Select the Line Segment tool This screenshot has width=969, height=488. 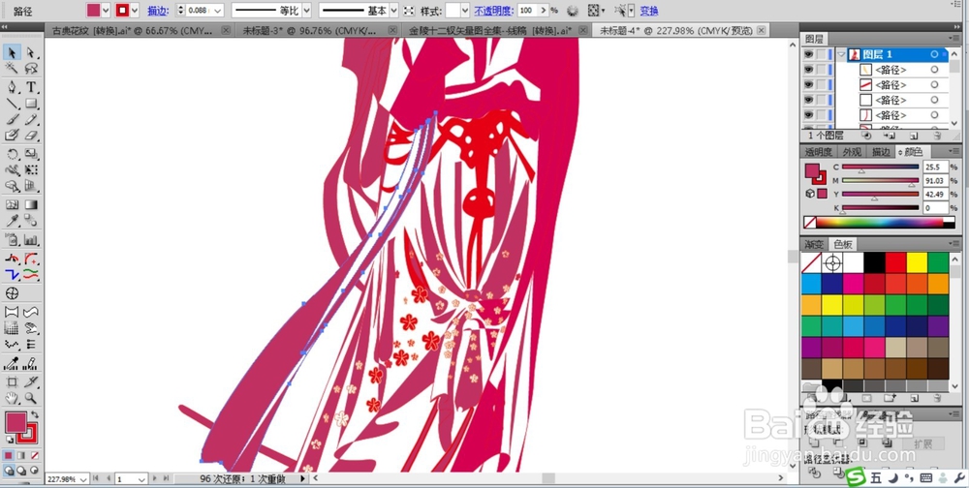pyautogui.click(x=12, y=104)
